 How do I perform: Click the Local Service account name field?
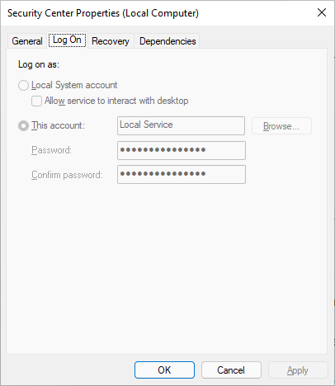click(181, 125)
